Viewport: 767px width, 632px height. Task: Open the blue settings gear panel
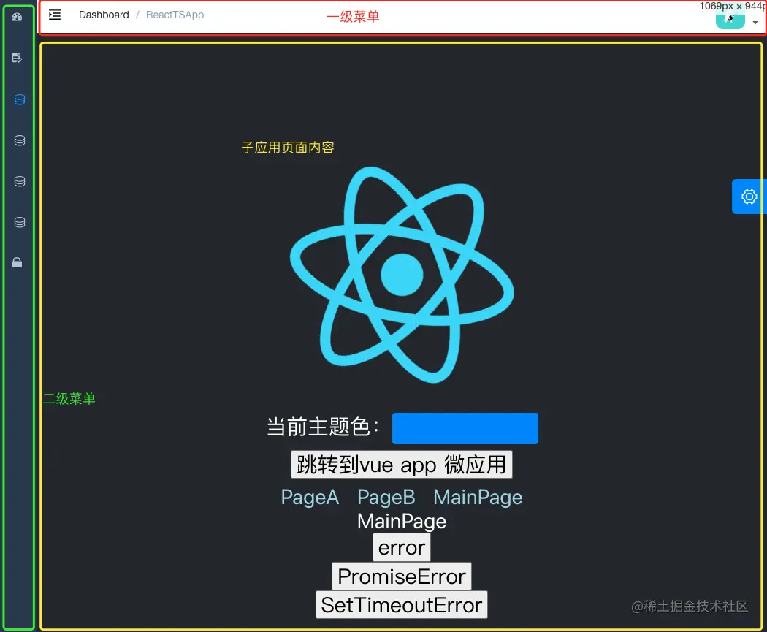[749, 197]
